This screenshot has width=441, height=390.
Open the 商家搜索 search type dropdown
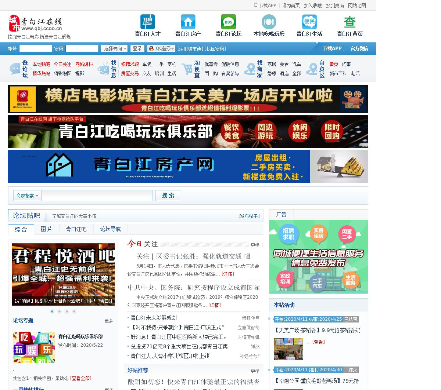click(x=27, y=196)
